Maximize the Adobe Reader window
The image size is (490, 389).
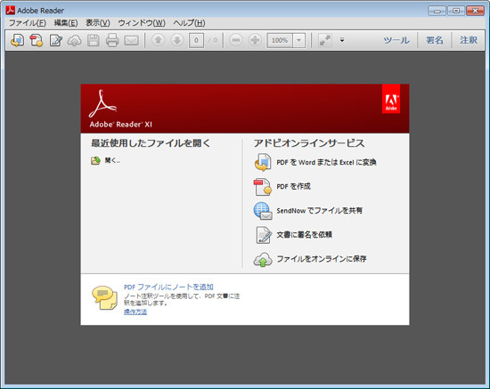[x=456, y=11]
